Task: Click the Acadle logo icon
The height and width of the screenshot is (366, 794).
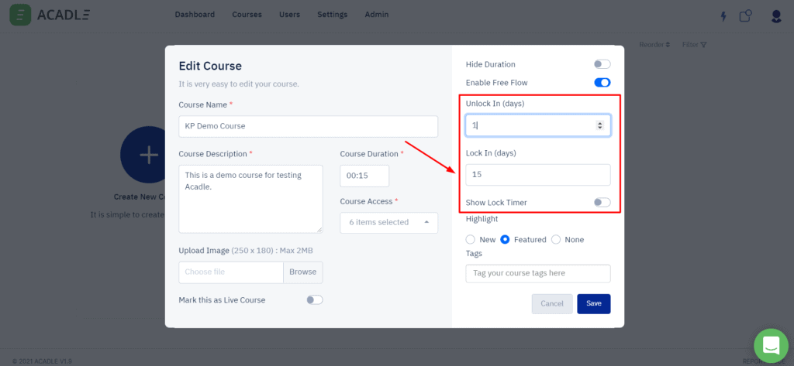Action: (21, 15)
